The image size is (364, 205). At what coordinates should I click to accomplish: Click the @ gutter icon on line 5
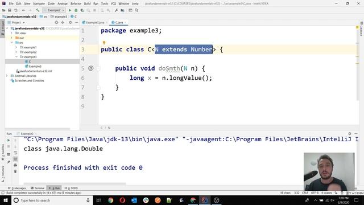click(x=91, y=68)
